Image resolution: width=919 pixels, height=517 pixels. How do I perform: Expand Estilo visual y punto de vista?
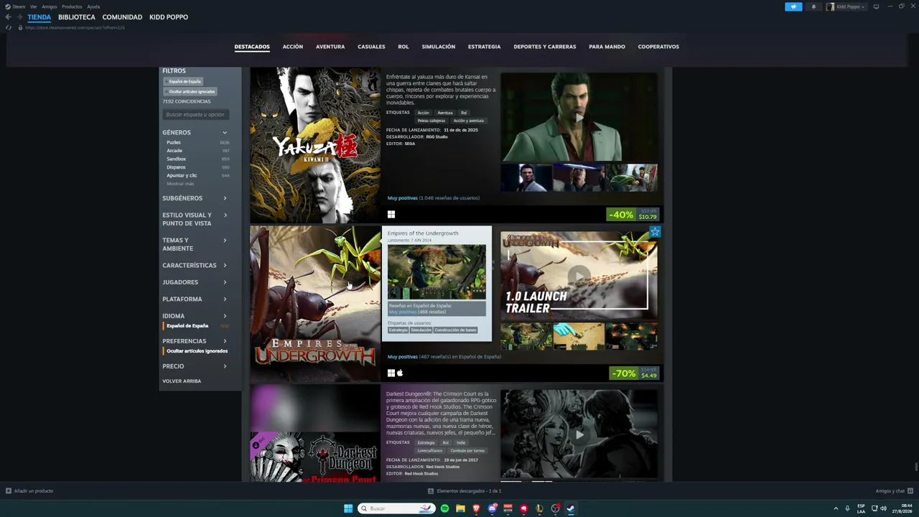pos(195,219)
